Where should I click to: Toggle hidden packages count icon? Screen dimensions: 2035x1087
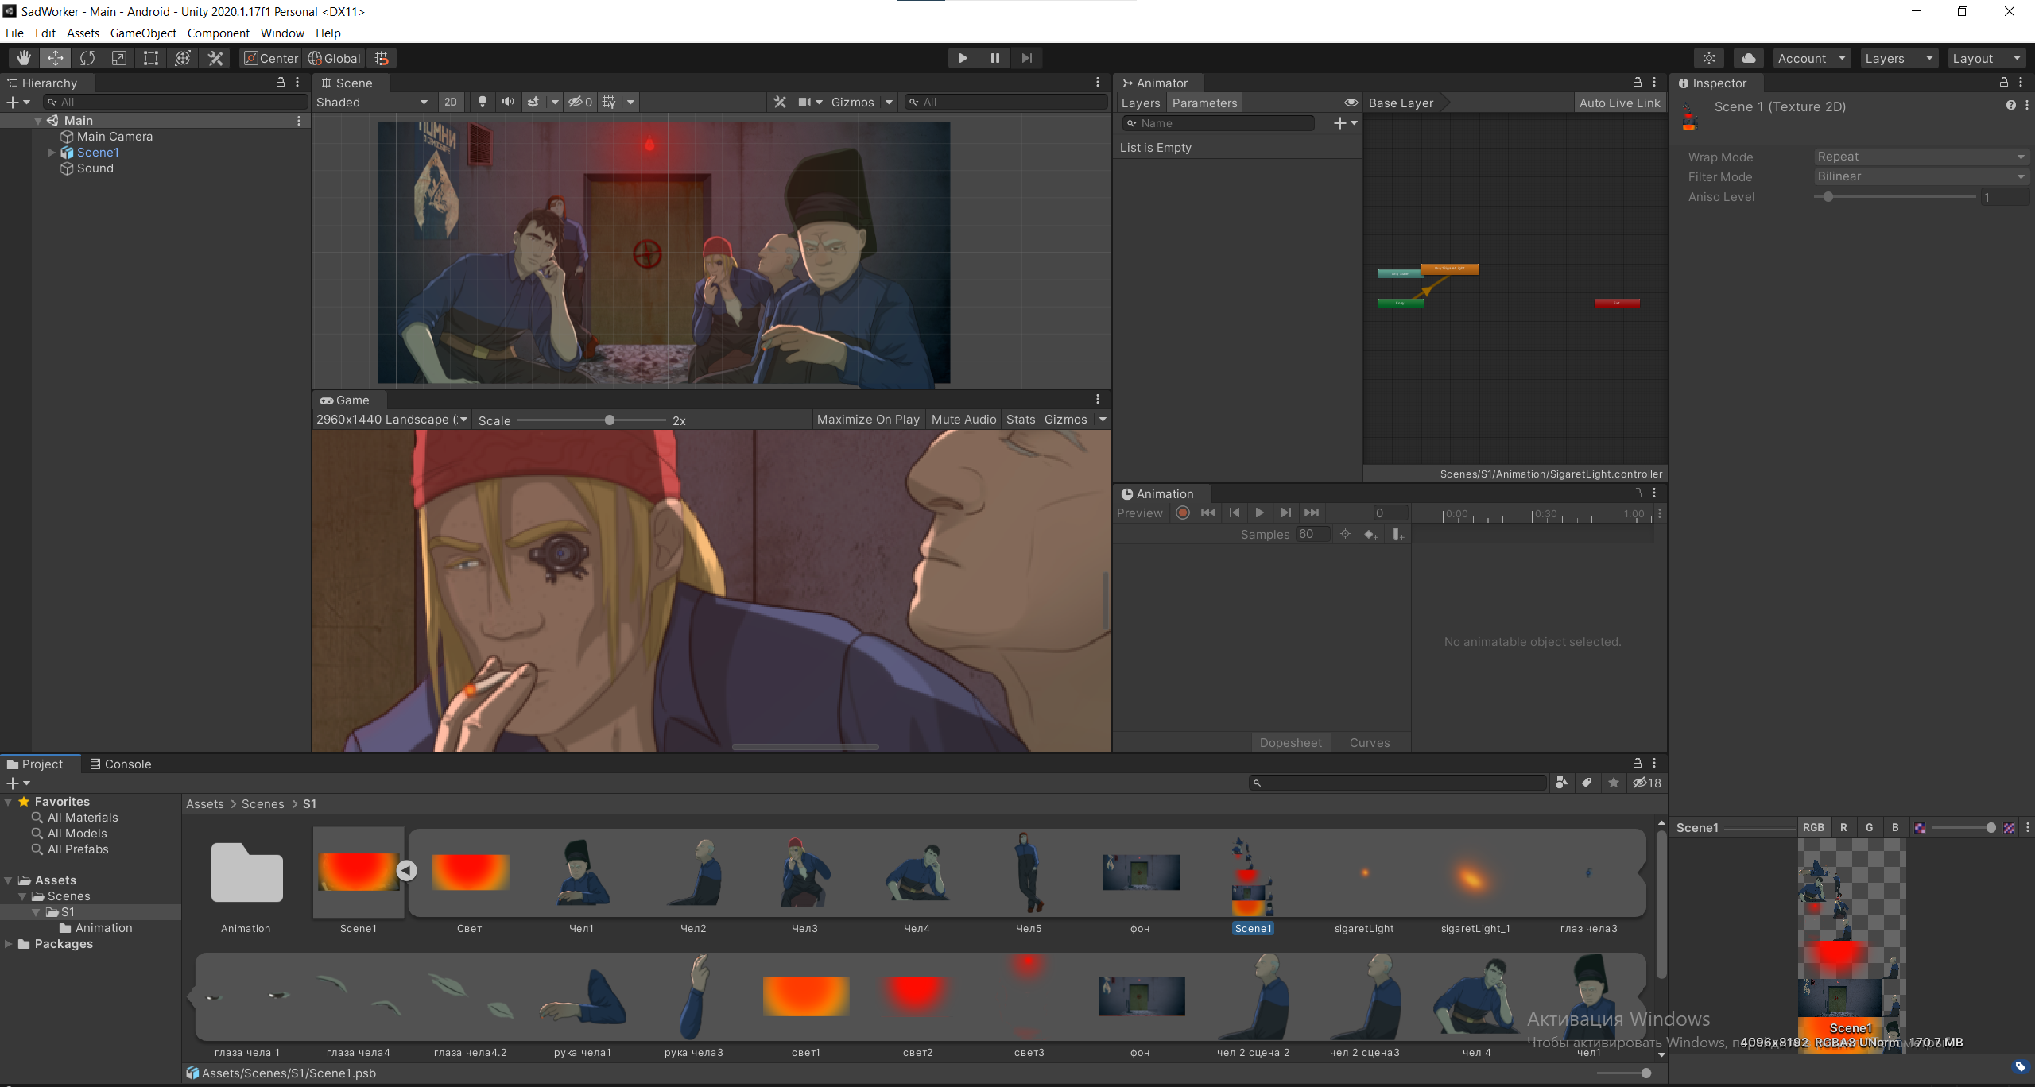point(1647,783)
